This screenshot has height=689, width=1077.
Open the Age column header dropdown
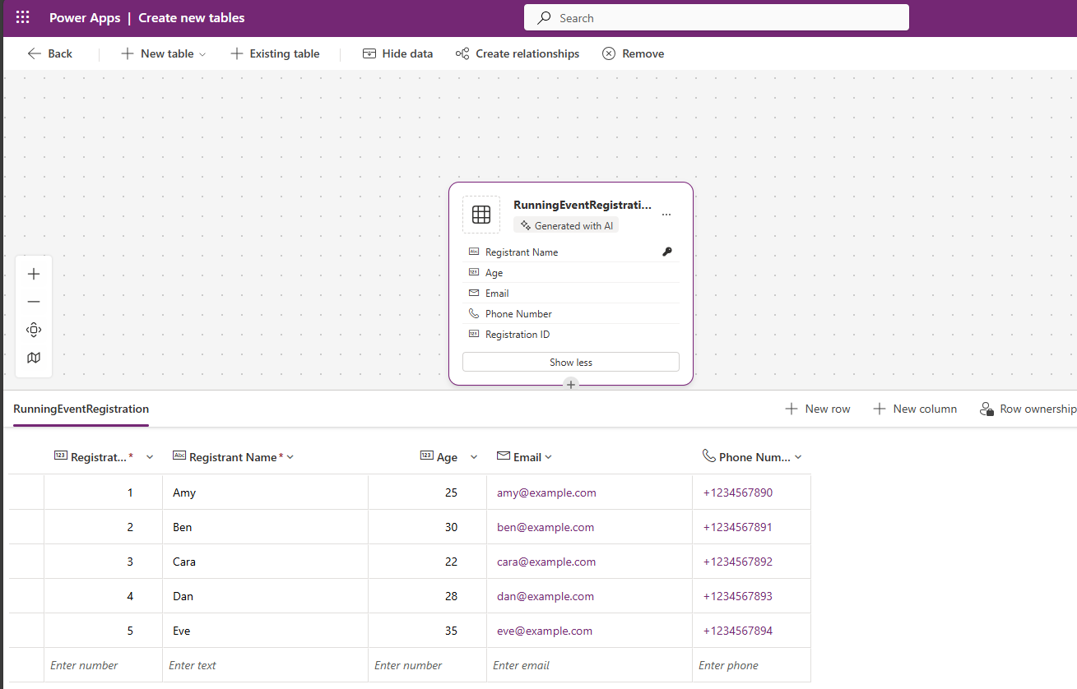pyautogui.click(x=474, y=457)
